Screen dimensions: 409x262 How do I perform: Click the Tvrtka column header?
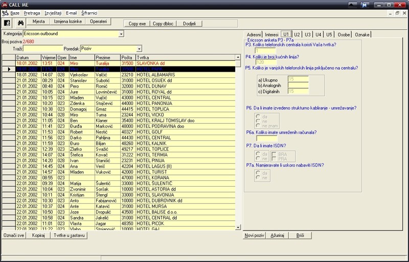point(186,58)
